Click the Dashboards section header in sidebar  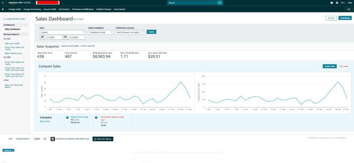click(15, 25)
